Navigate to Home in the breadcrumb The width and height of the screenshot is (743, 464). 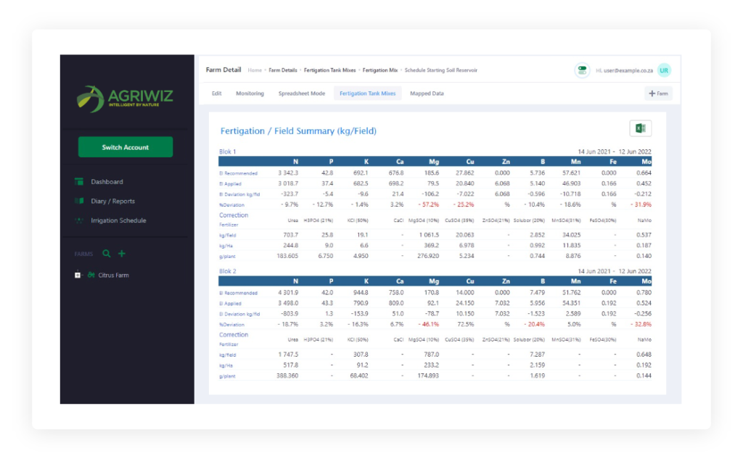click(255, 70)
